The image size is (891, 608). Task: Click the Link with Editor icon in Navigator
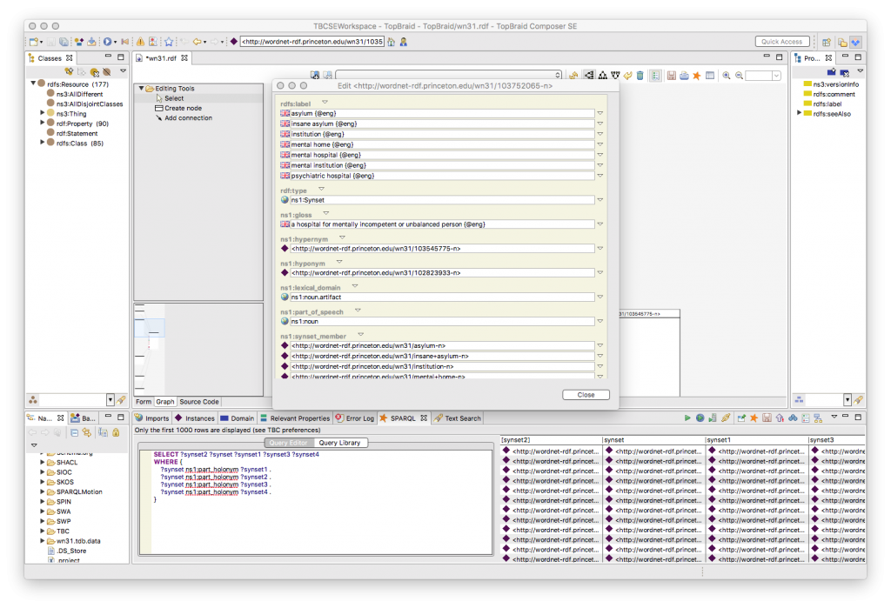tap(86, 433)
